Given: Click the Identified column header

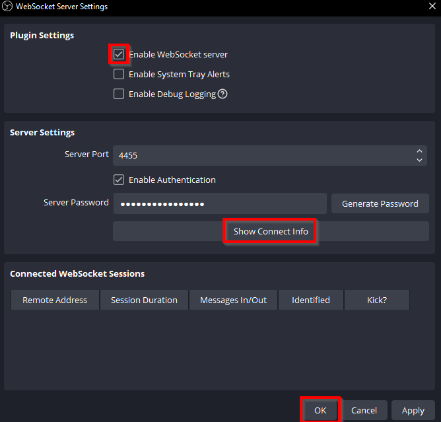Looking at the screenshot, I should (311, 300).
